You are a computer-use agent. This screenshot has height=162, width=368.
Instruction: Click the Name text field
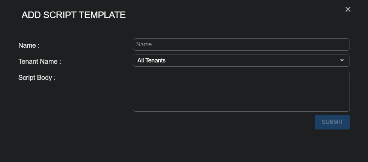241,45
